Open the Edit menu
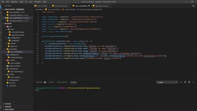The width and height of the screenshot is (197, 111). (x=7, y=2)
